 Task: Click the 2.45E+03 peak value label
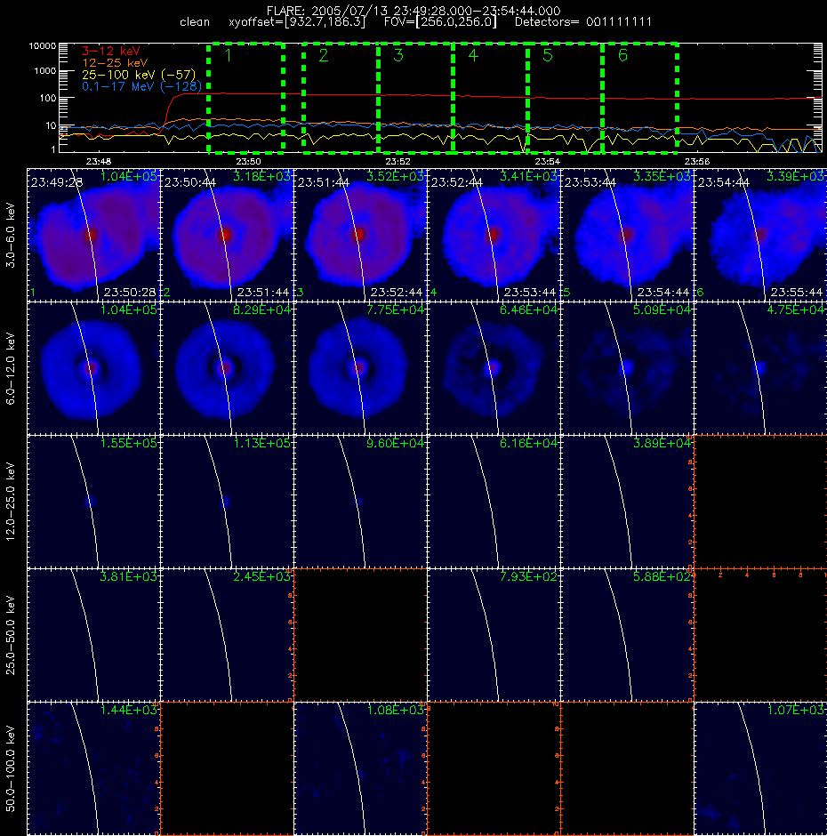pyautogui.click(x=261, y=576)
